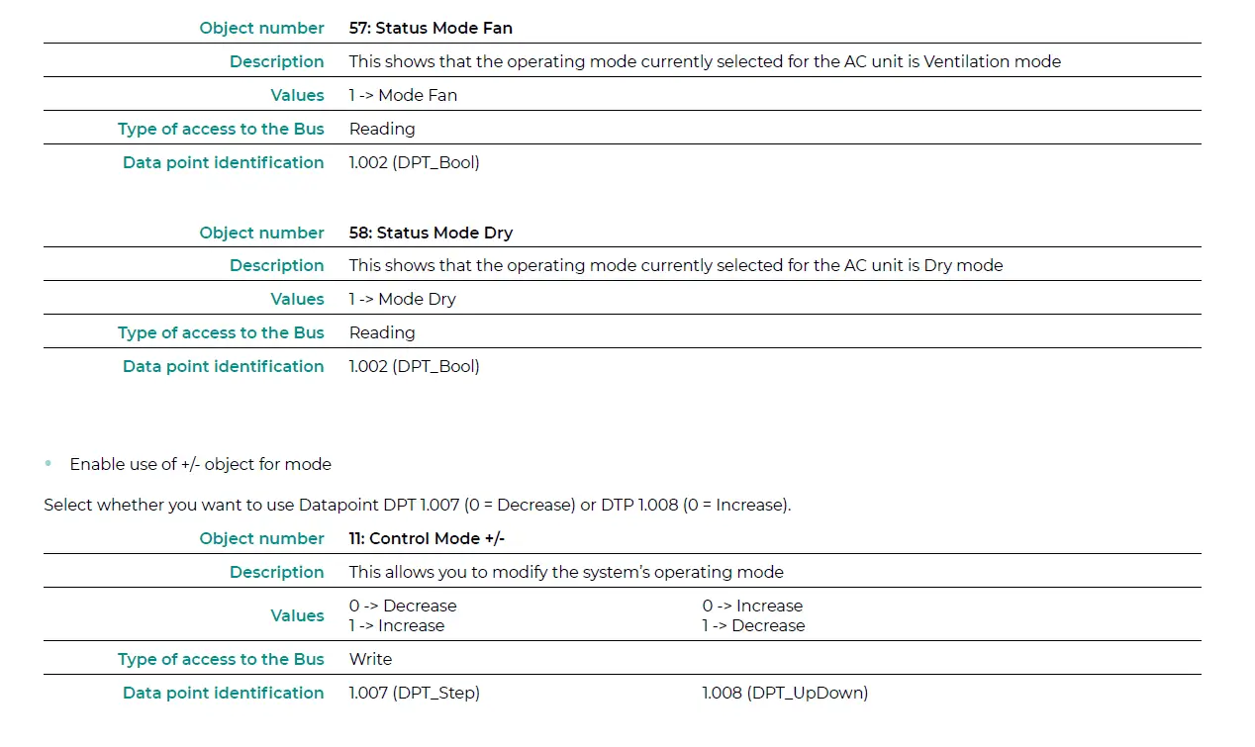1255x747 pixels.
Task: Click '1.002 (DPT_Bool)' under object 58
Action: pos(414,366)
